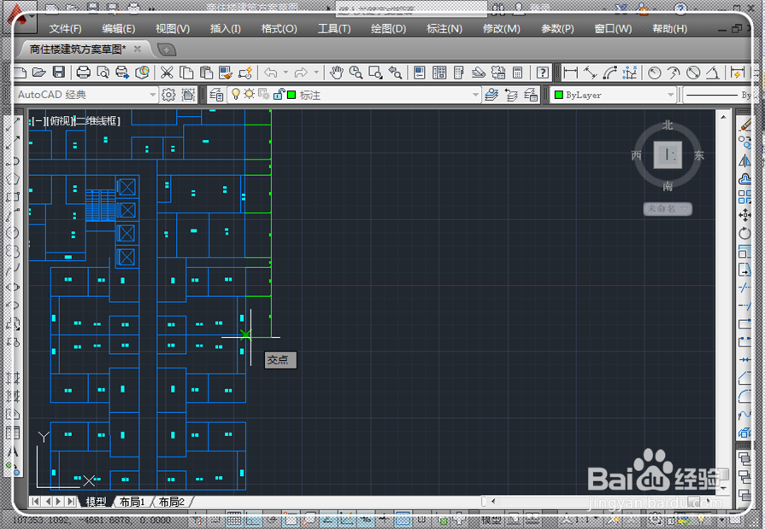Click the Cut scissors icon
This screenshot has width=765, height=529.
pos(167,73)
